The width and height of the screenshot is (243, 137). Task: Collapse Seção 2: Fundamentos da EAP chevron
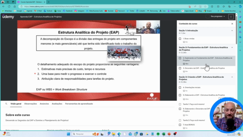point(232,48)
